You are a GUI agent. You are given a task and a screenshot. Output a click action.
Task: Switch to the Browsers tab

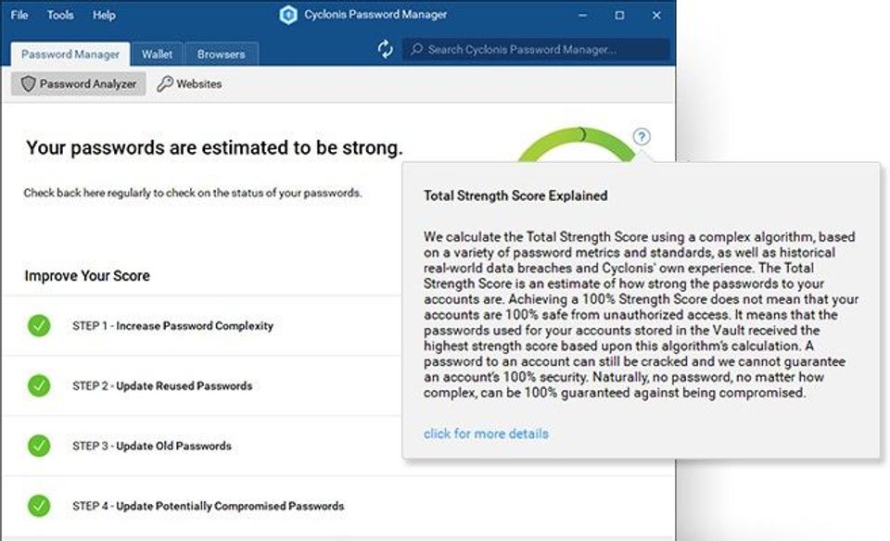tap(222, 54)
